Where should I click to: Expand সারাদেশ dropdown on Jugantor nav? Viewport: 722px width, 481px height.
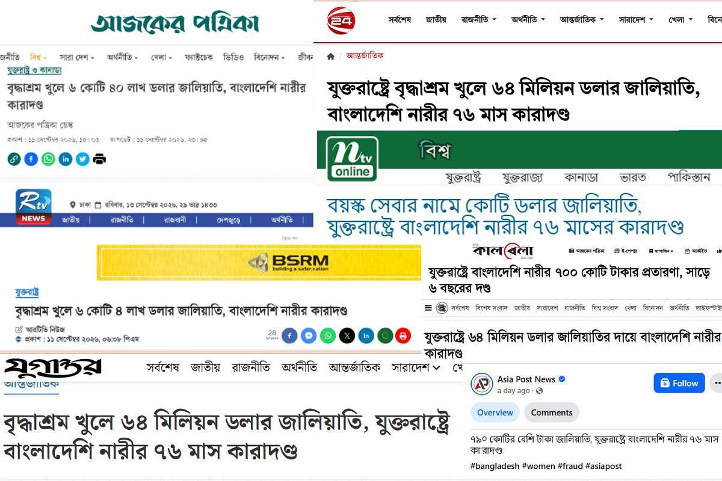[x=416, y=367]
